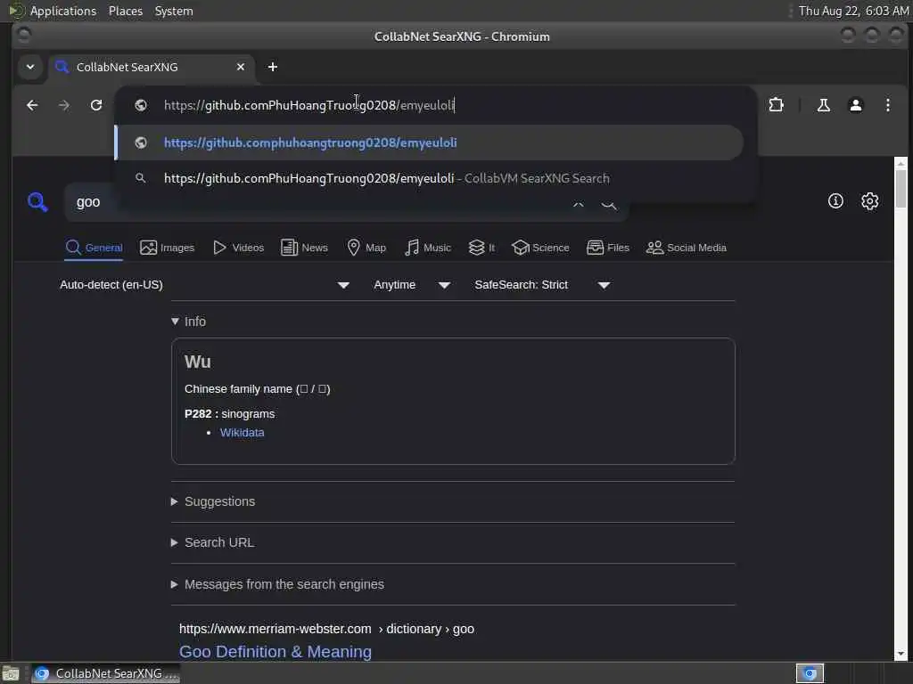Viewport: 913px width, 684px height.
Task: Open the Chromium three-dot menu
Action: click(887, 105)
